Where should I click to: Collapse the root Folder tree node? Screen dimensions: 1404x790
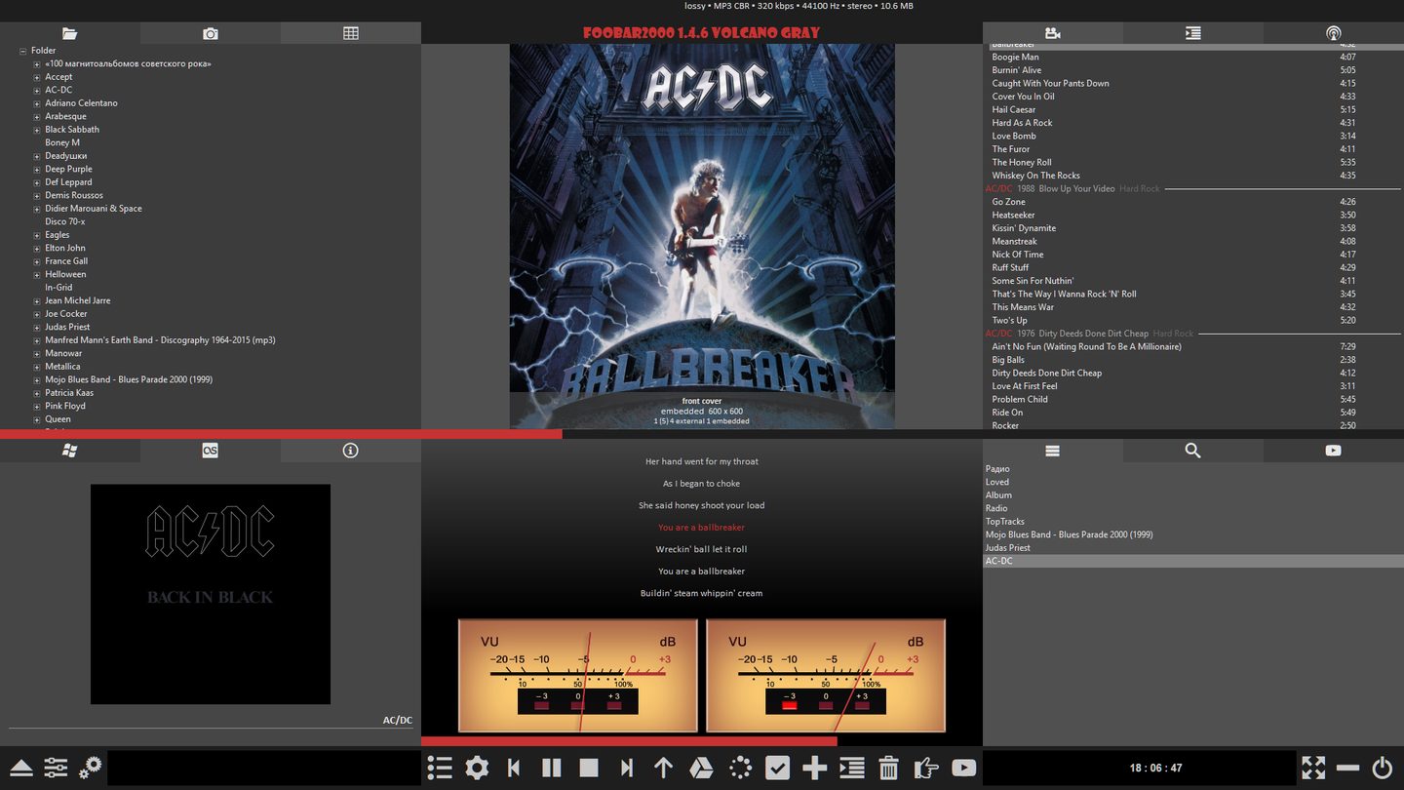tap(22, 51)
